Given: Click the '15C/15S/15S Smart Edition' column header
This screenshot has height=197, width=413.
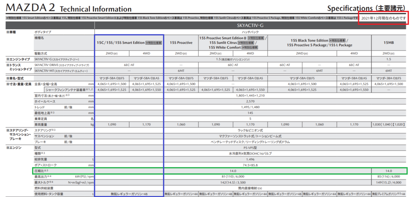Looking at the screenshot, I should coord(120,43).
